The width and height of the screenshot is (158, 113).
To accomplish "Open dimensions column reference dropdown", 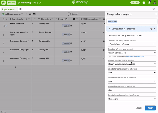I will tap(132, 99).
